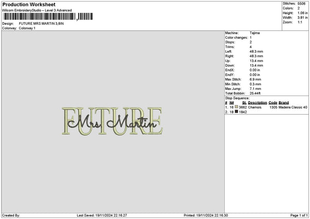This screenshot has height=219, width=310.
Task: Click the Right value 48.3 mm
Action: [256, 56]
